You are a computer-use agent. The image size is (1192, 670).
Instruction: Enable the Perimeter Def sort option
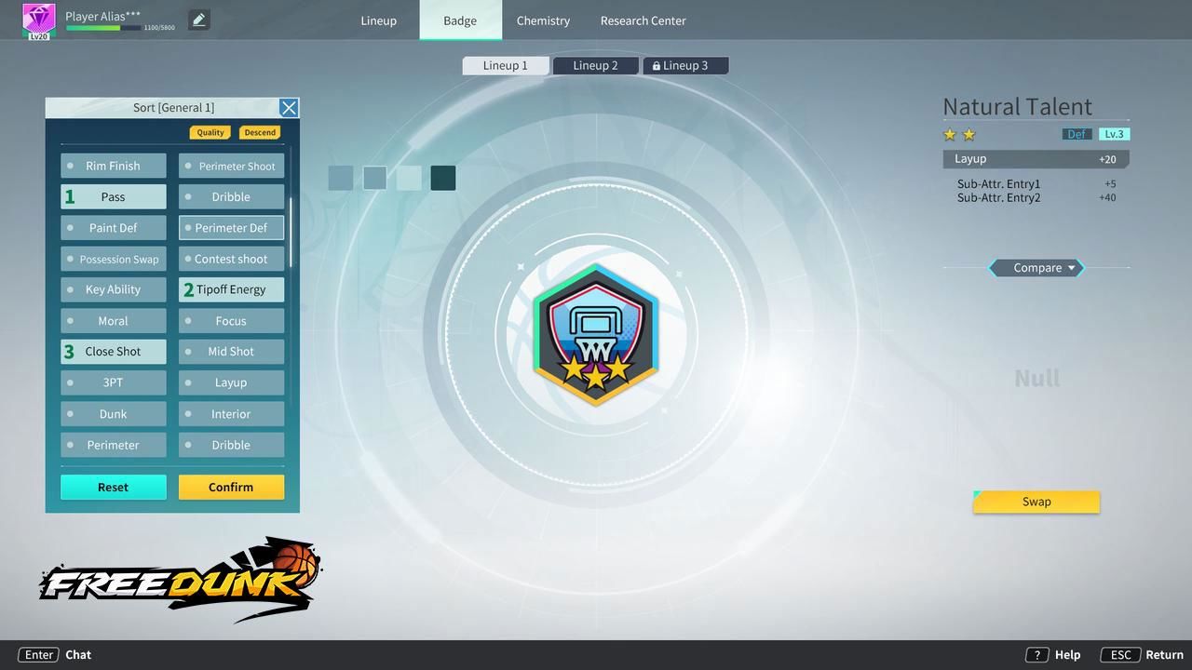tap(231, 228)
